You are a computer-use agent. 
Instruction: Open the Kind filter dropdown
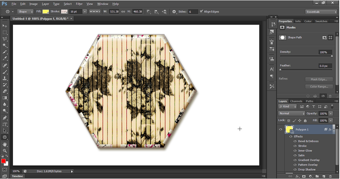(288, 107)
